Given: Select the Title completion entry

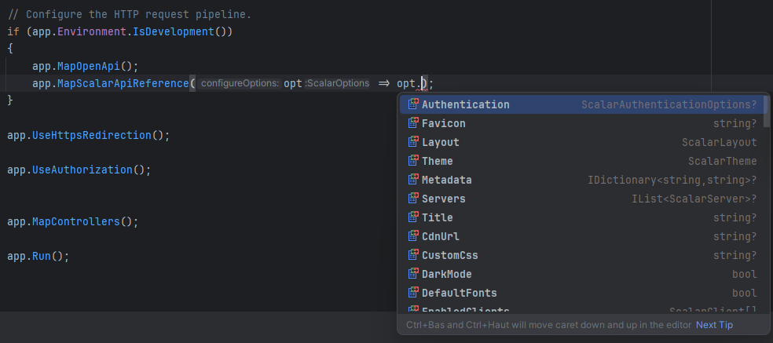Looking at the screenshot, I should coord(437,217).
